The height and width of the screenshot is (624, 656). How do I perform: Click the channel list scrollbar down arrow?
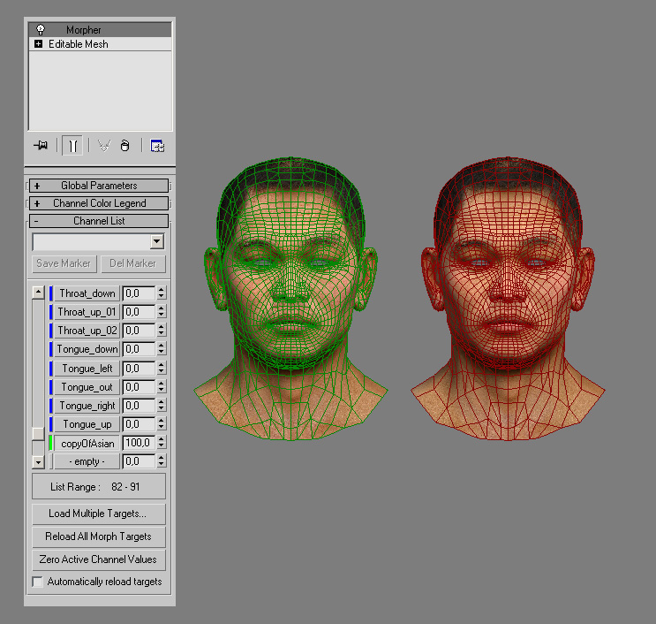38,461
